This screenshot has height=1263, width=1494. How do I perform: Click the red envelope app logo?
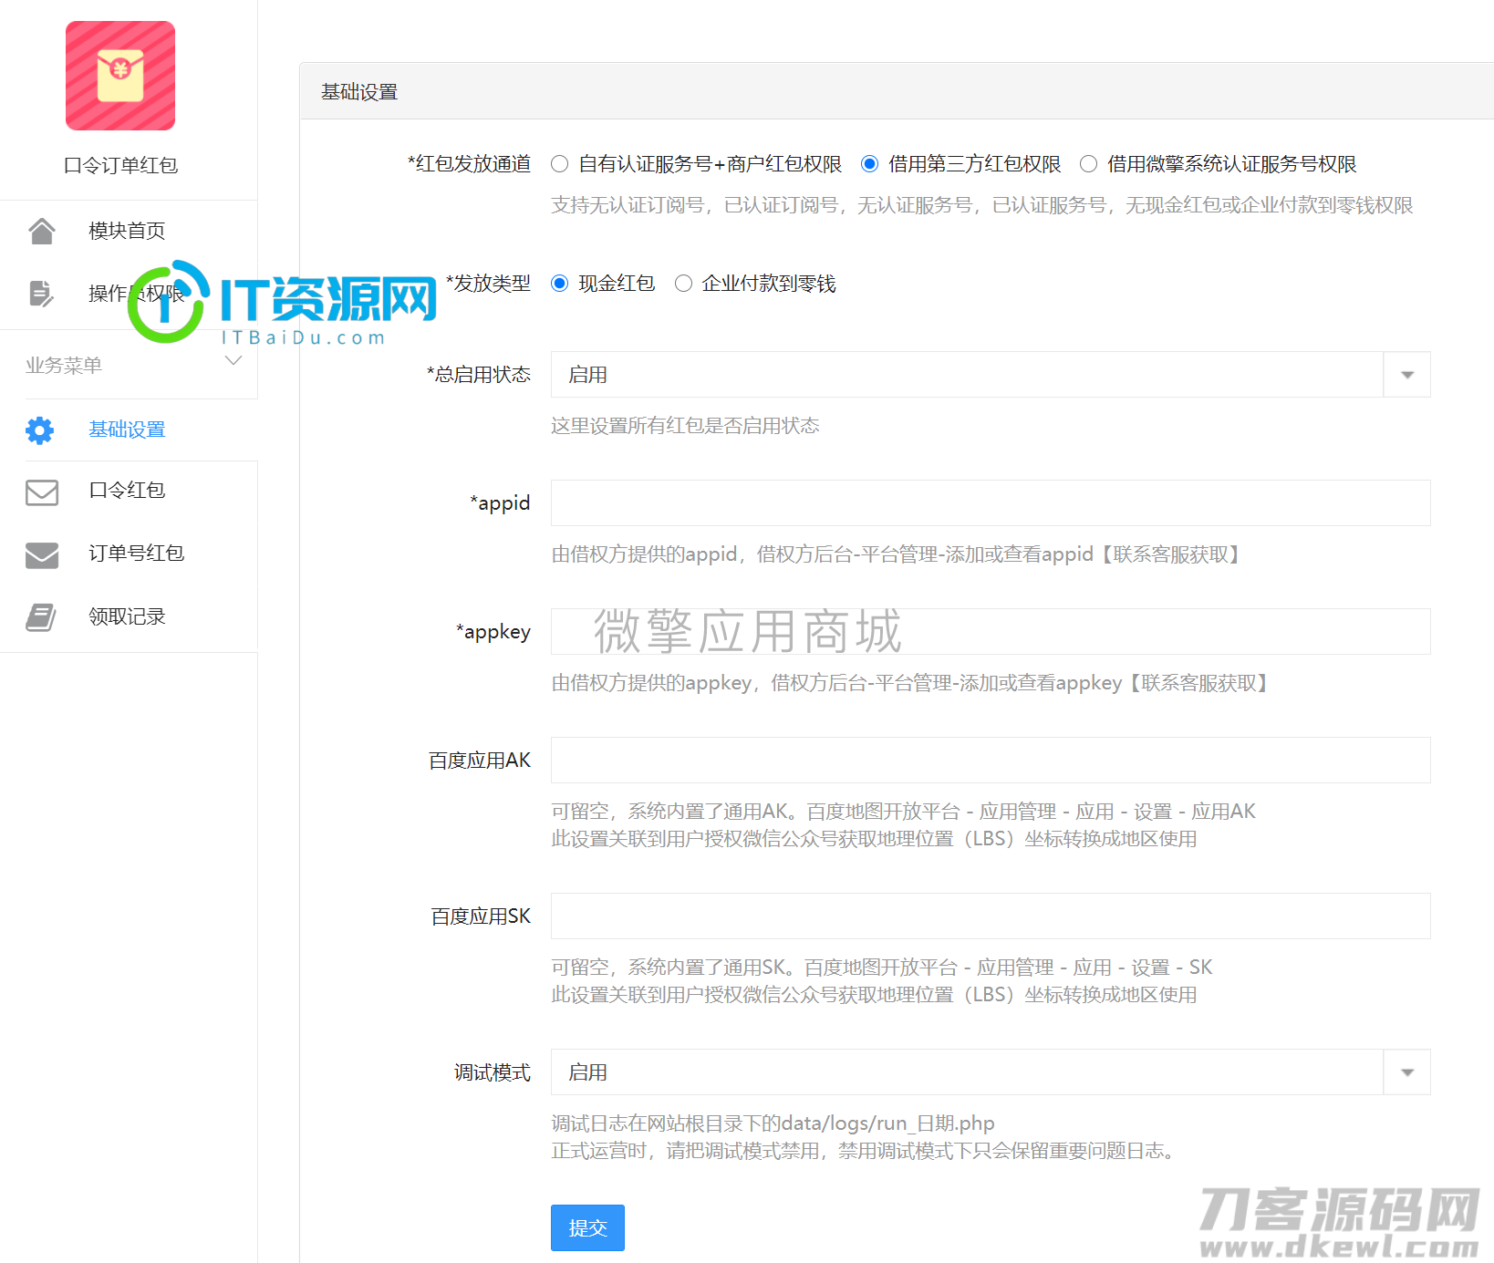click(x=120, y=76)
